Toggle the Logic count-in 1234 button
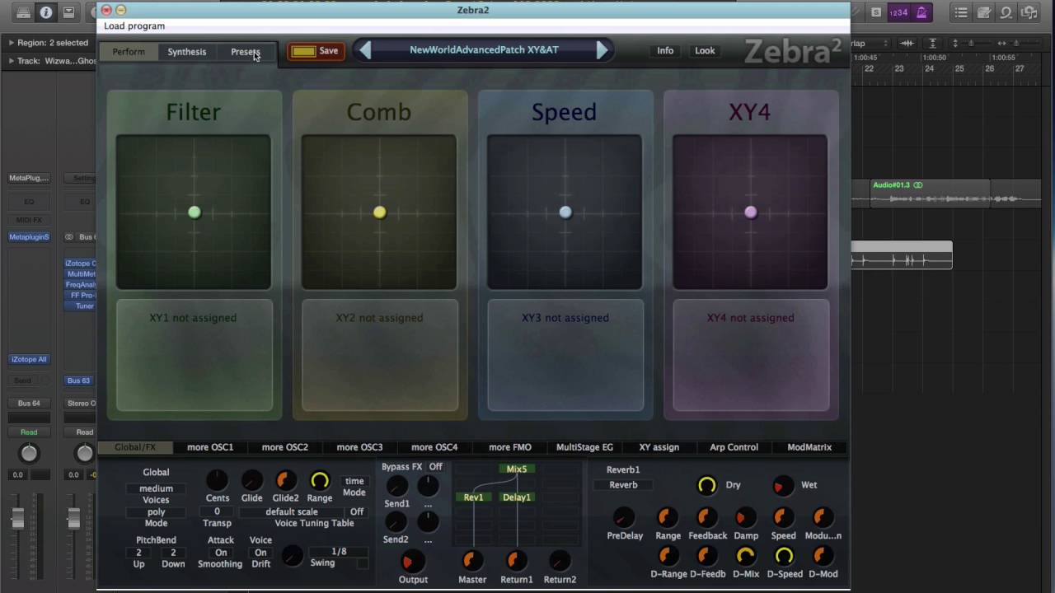This screenshot has width=1055, height=593. pos(898,12)
